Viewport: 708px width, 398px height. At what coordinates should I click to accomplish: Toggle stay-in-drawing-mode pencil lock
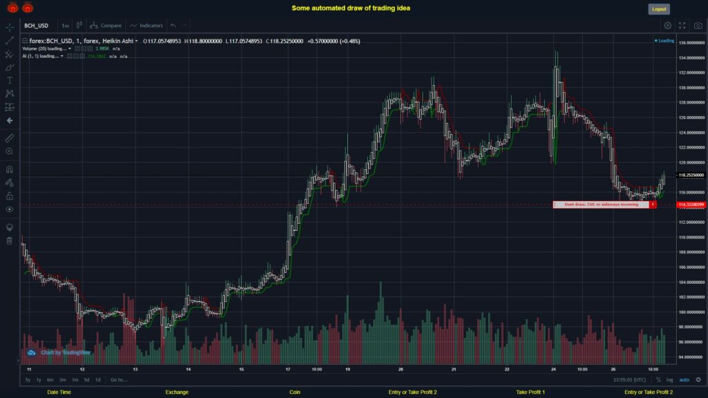10,182
